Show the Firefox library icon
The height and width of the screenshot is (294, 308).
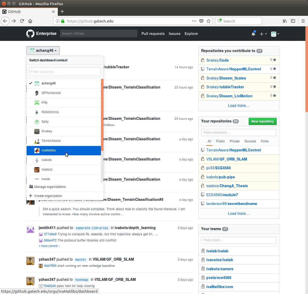(x=285, y=21)
